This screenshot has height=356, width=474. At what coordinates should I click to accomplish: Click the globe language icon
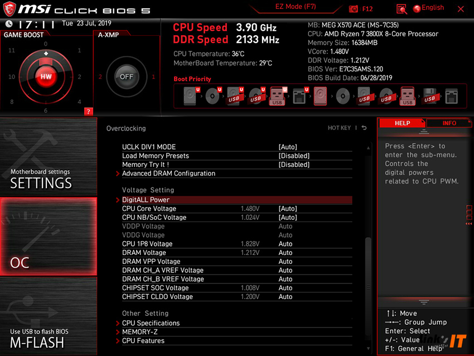point(417,9)
